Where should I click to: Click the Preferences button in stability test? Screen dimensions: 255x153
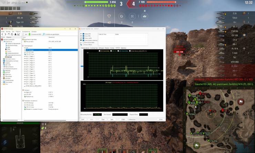[132, 119]
